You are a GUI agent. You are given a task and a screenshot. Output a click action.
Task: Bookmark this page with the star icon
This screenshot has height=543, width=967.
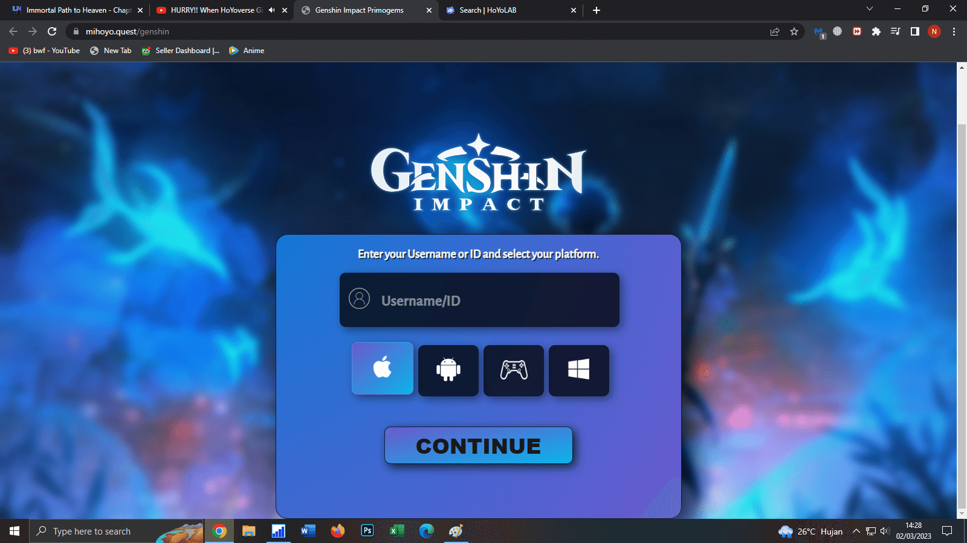click(794, 31)
